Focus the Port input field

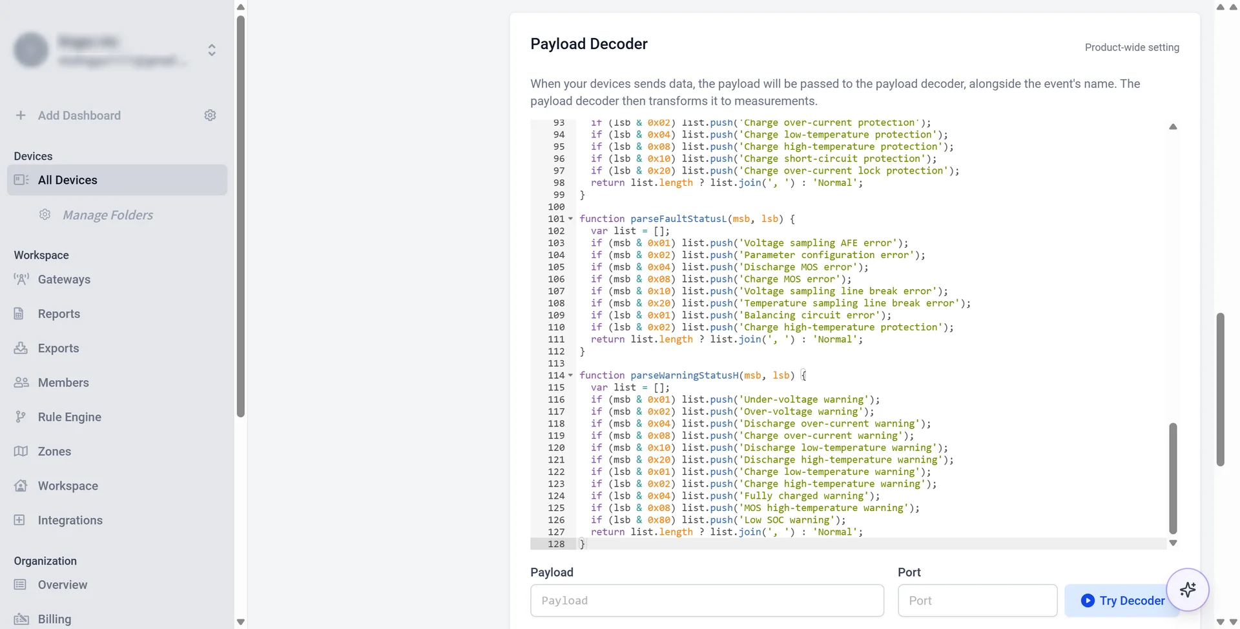(x=978, y=601)
